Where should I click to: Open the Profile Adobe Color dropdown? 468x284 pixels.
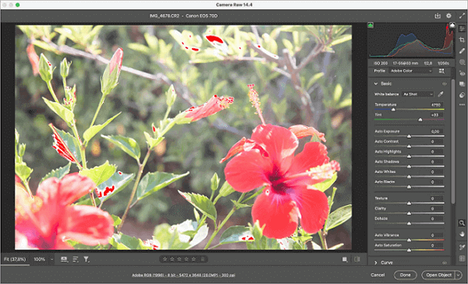411,71
